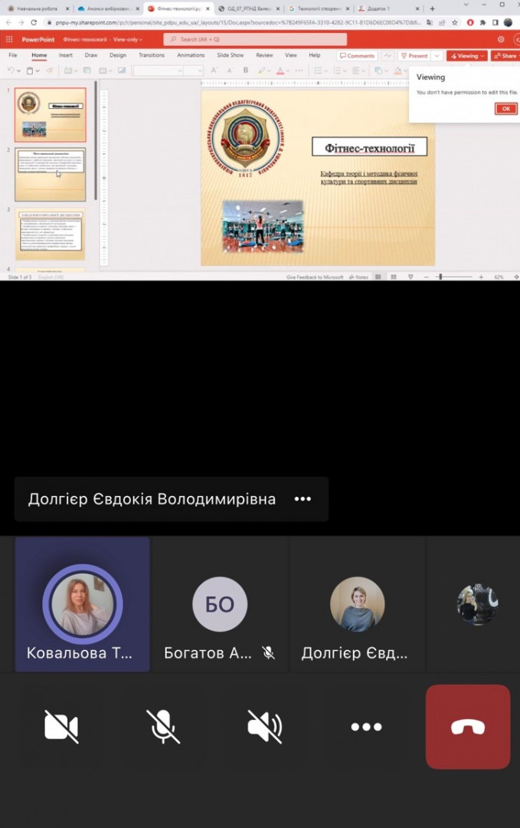Click the increase font size icon
Image resolution: width=520 pixels, height=828 pixels.
click(x=214, y=71)
